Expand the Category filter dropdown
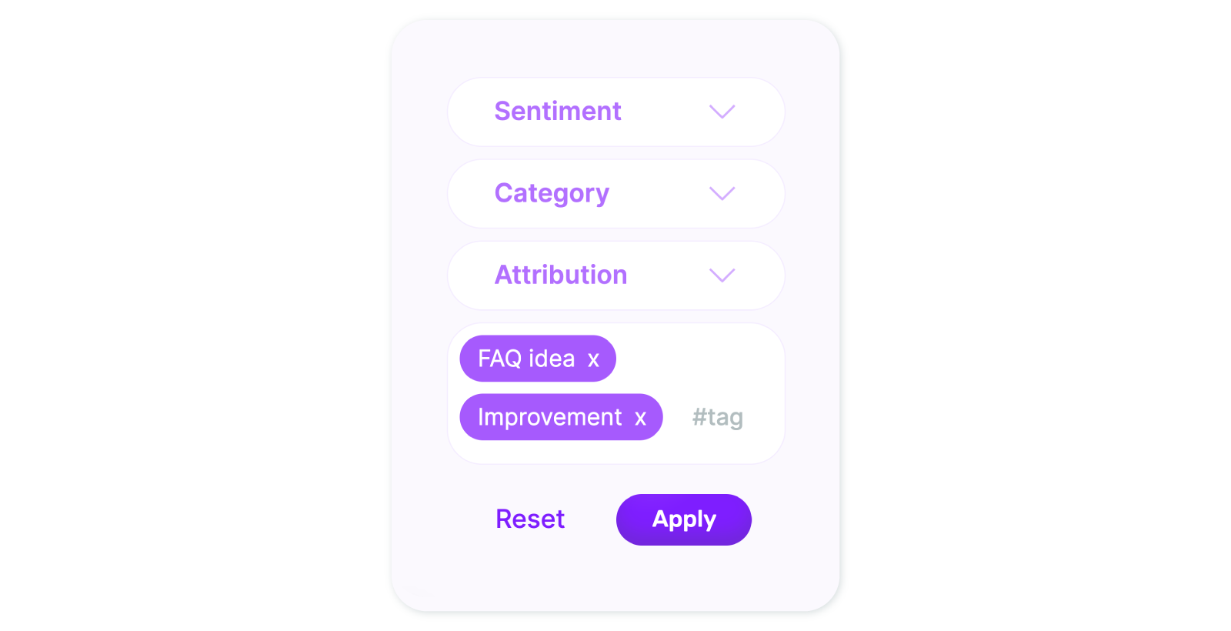Screen dimensions: 1231x631 click(x=616, y=193)
